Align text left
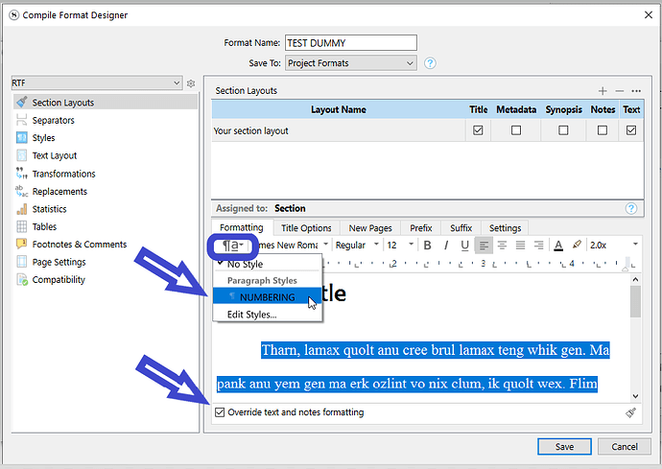Image resolution: width=662 pixels, height=469 pixels. (x=484, y=246)
